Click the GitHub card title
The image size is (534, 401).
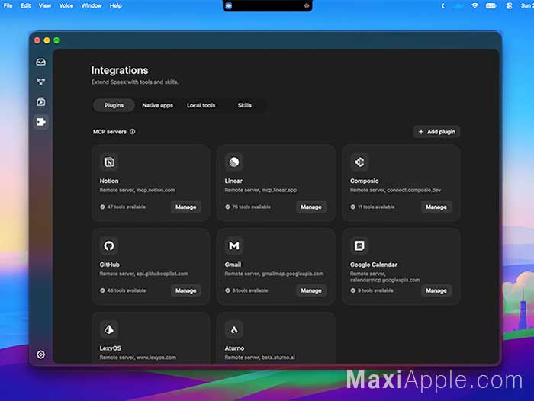109,265
